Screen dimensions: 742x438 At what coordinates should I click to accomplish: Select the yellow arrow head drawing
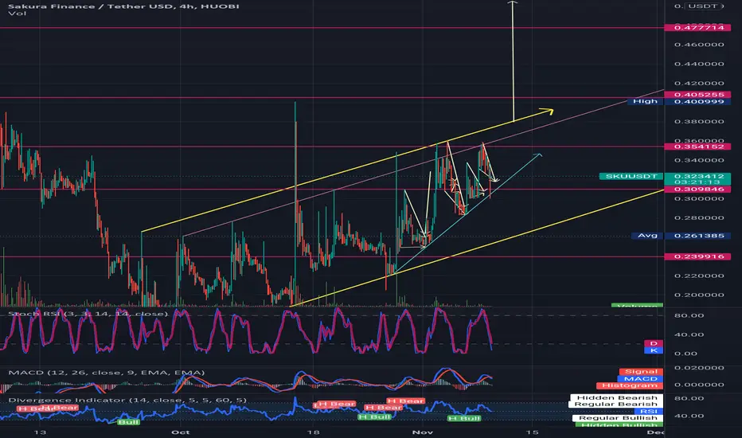(547, 111)
